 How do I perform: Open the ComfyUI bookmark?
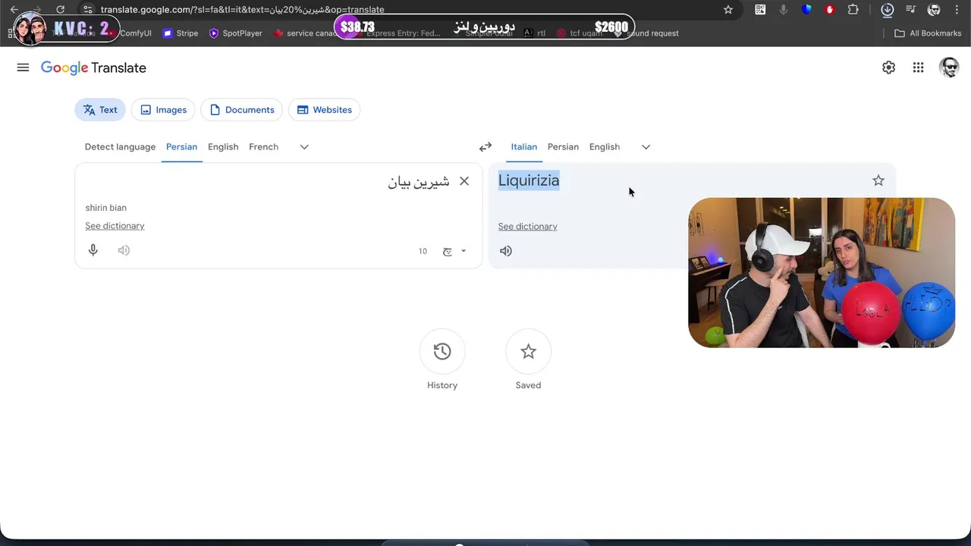pos(135,33)
